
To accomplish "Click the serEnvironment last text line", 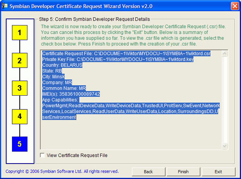I will [59, 117].
